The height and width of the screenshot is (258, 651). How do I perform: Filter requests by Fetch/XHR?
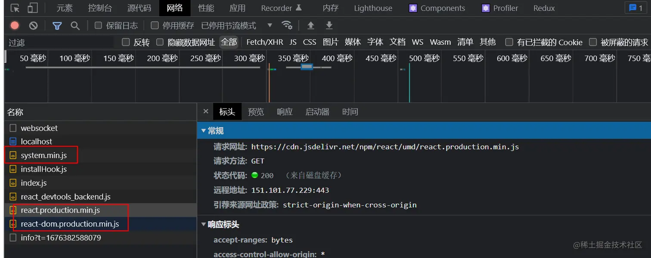pos(265,42)
